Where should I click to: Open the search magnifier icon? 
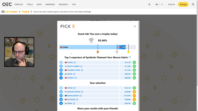193,4
